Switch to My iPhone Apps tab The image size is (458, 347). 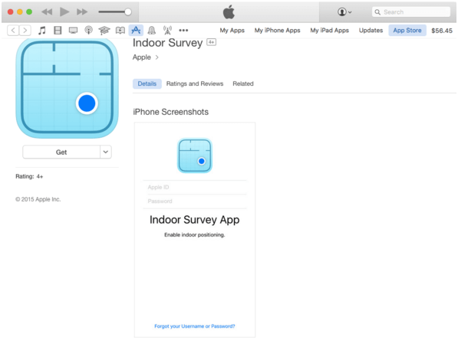[x=277, y=31]
